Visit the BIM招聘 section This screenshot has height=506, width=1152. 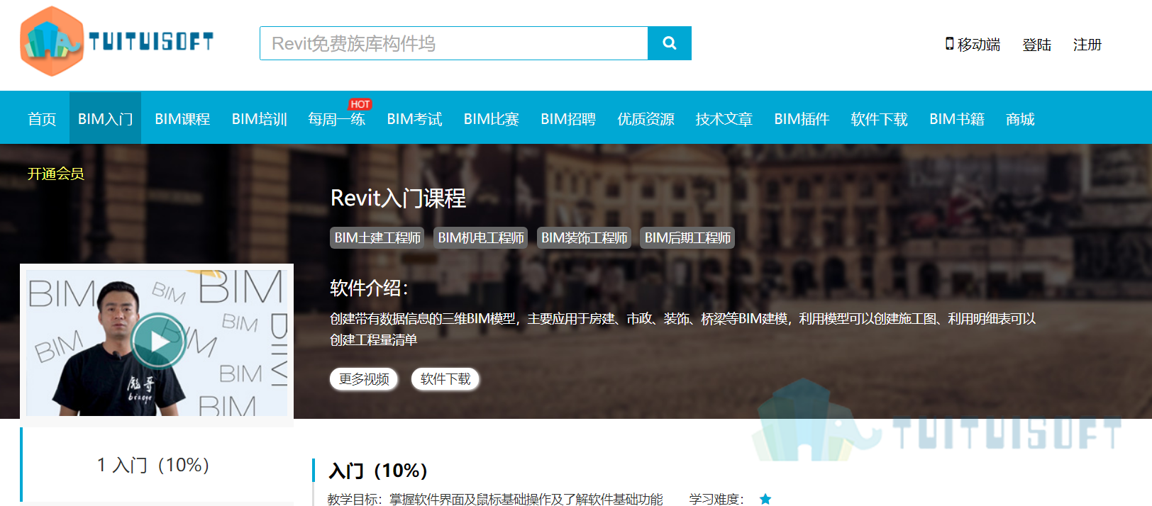tap(568, 119)
